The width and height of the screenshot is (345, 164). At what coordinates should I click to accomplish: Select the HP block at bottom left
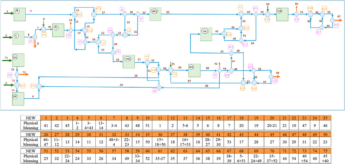pos(18,99)
